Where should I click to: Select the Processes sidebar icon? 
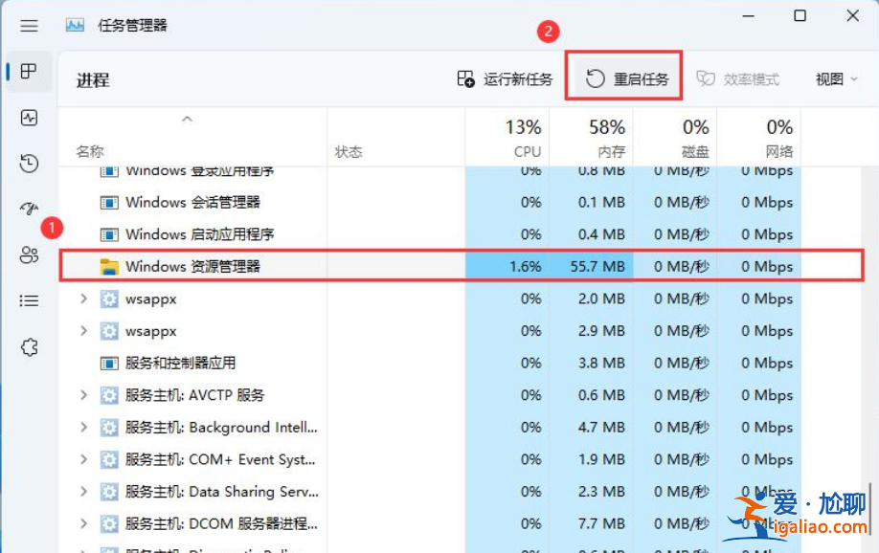tap(29, 72)
